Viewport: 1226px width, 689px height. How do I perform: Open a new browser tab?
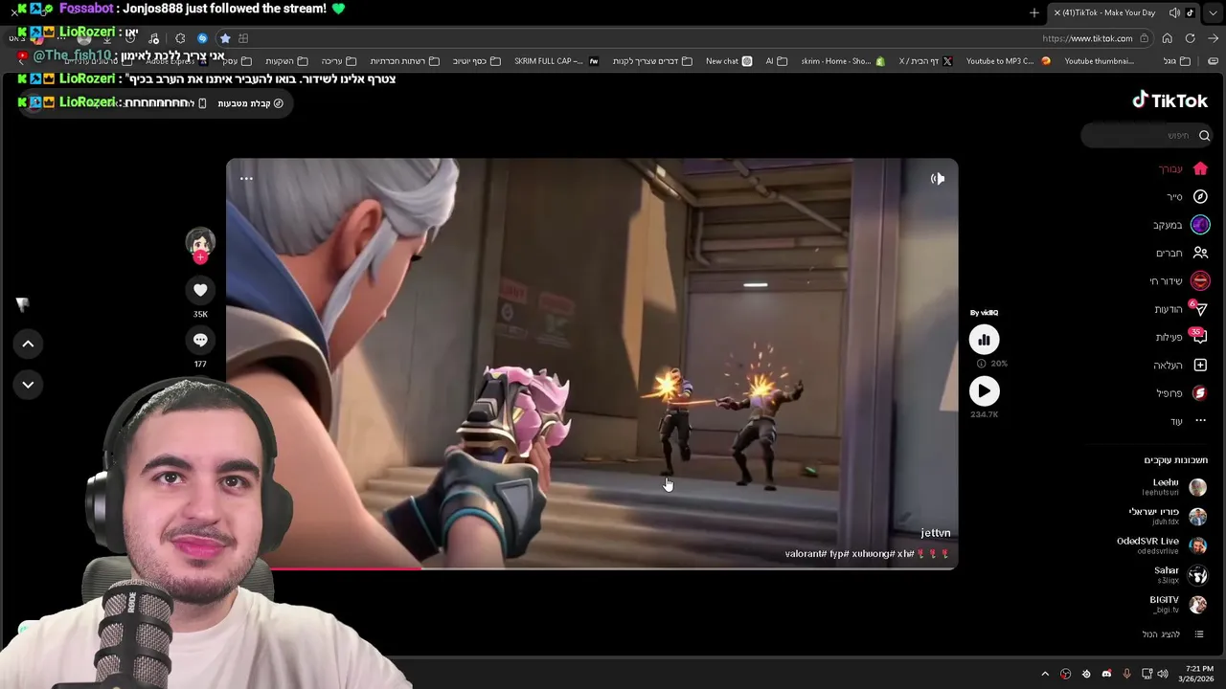click(x=1034, y=12)
